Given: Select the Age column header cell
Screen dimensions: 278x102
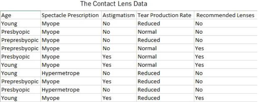Looking at the screenshot, I should point(20,15).
